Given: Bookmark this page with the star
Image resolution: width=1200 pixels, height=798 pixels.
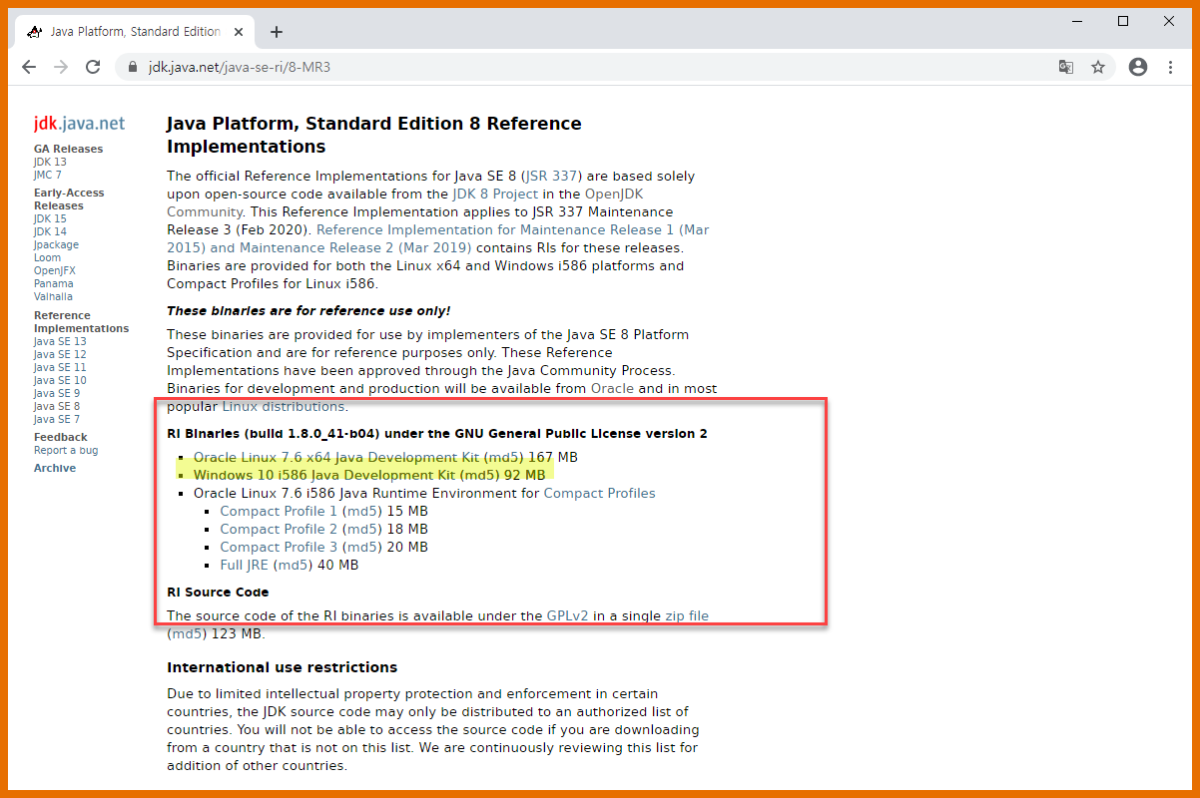Looking at the screenshot, I should (1098, 67).
